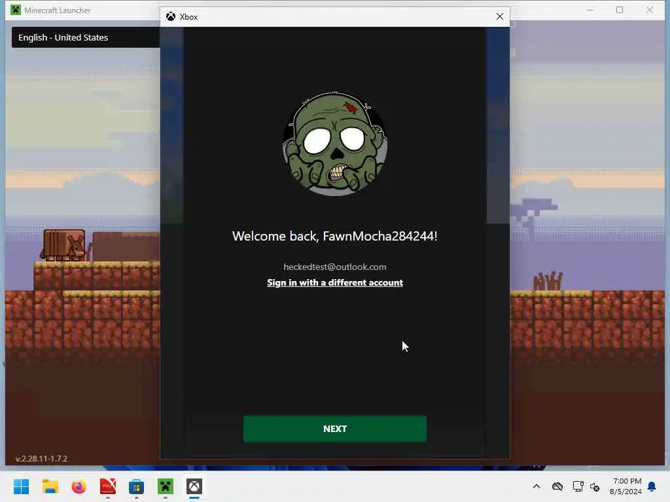Open File Explorer from the taskbar
670x502 pixels.
click(x=50, y=486)
